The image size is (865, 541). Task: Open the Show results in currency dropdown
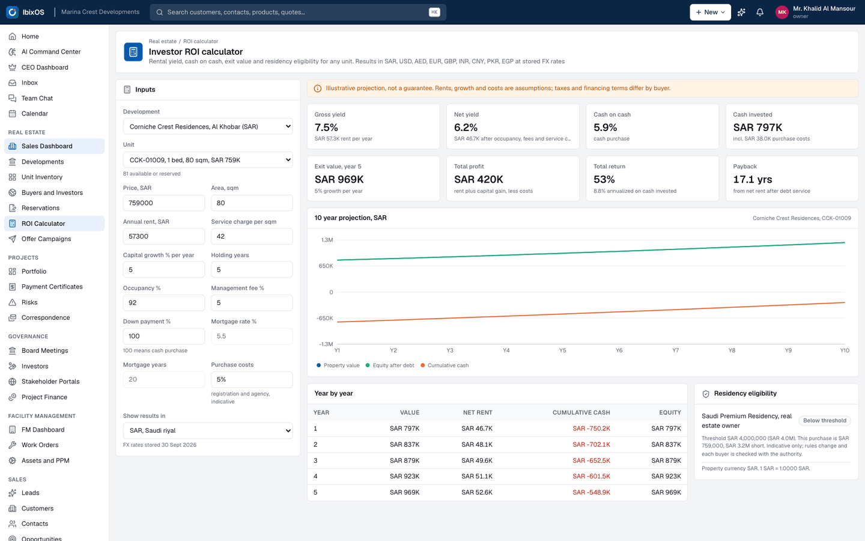coord(208,430)
